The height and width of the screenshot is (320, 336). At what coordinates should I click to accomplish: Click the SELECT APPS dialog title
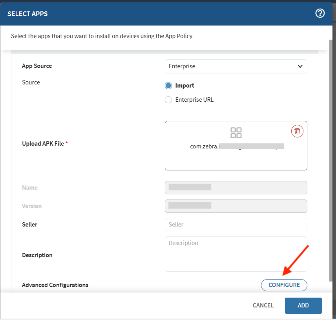pyautogui.click(x=27, y=14)
